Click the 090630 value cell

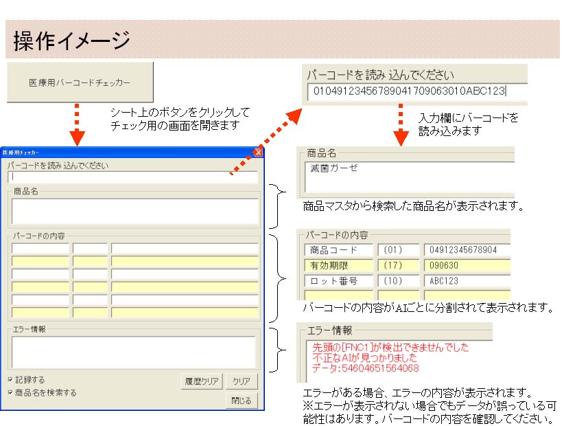click(x=467, y=265)
